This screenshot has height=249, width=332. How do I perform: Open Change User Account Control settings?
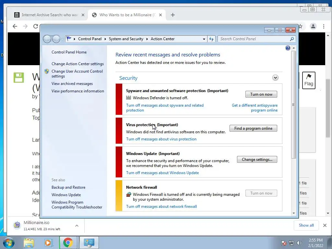pyautogui.click(x=77, y=74)
